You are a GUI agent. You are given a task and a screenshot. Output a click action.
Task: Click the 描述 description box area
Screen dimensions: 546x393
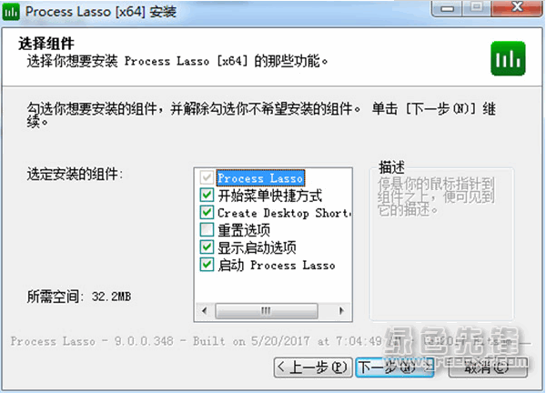[441, 244]
